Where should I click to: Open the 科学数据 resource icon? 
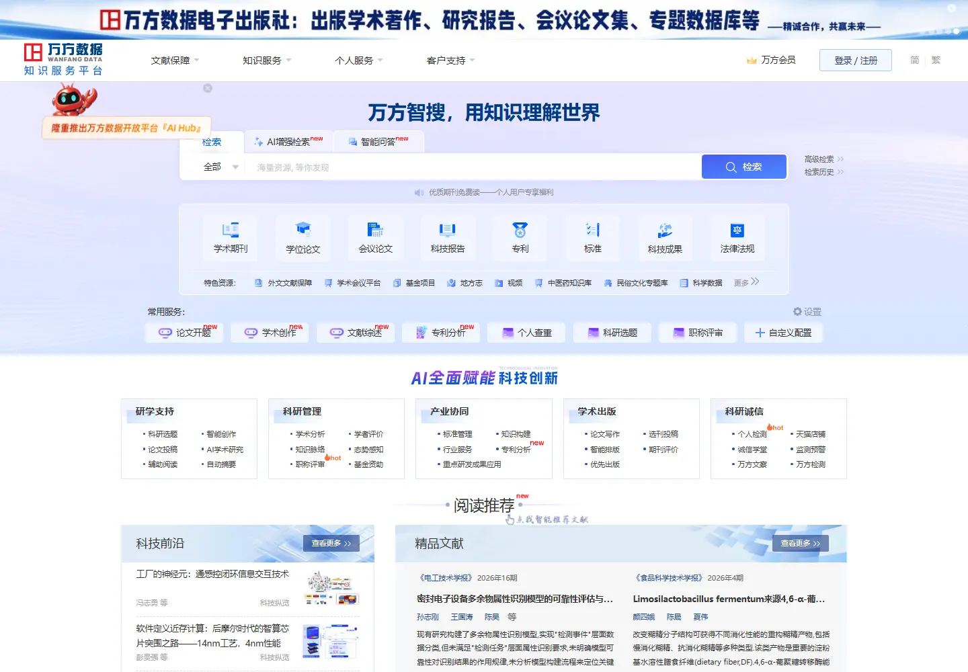684,283
